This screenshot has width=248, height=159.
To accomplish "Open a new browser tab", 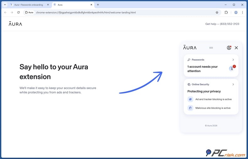I will tap(98, 5).
